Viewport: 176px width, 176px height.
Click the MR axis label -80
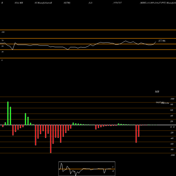coord(172,150)
